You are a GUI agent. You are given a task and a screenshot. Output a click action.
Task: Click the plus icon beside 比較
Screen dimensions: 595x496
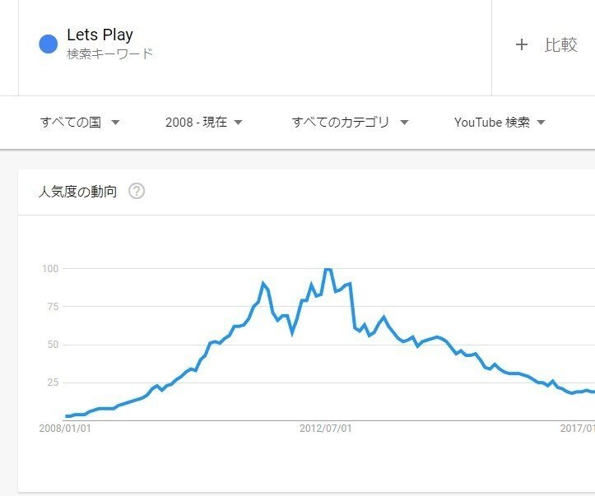[x=521, y=45]
